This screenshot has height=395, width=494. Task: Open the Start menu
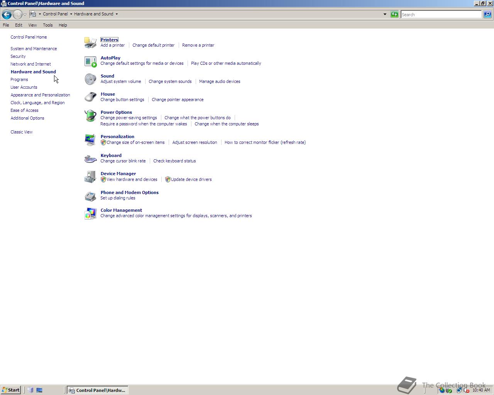coord(11,390)
